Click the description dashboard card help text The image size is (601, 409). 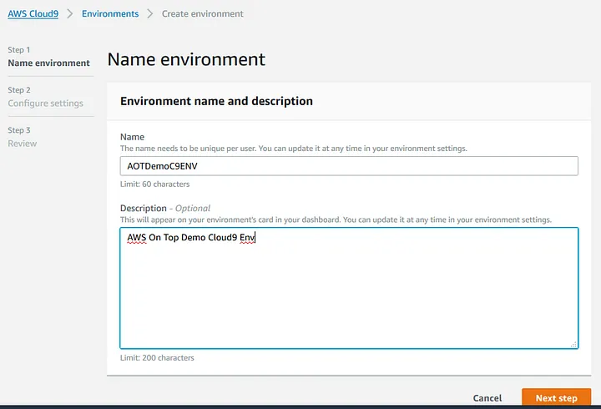336,220
